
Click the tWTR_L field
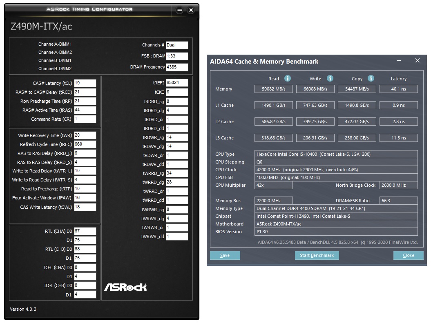(85, 171)
